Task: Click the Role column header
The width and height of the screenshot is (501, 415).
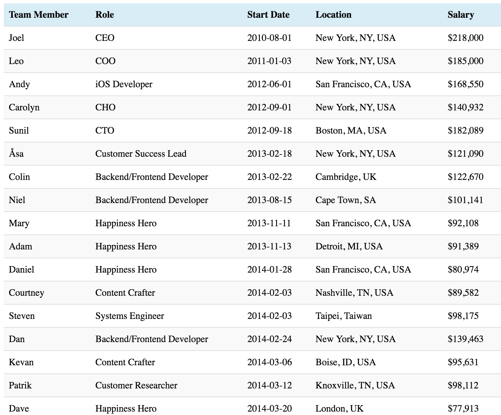Action: coord(105,15)
